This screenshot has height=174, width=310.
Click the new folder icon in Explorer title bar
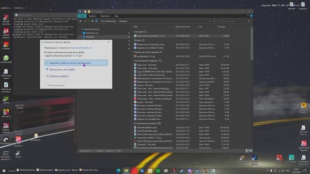tap(89, 12)
